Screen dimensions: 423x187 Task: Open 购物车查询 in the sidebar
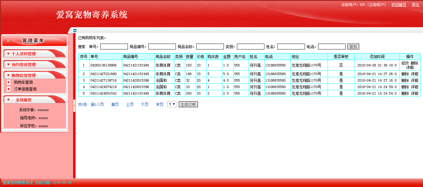coord(23,82)
